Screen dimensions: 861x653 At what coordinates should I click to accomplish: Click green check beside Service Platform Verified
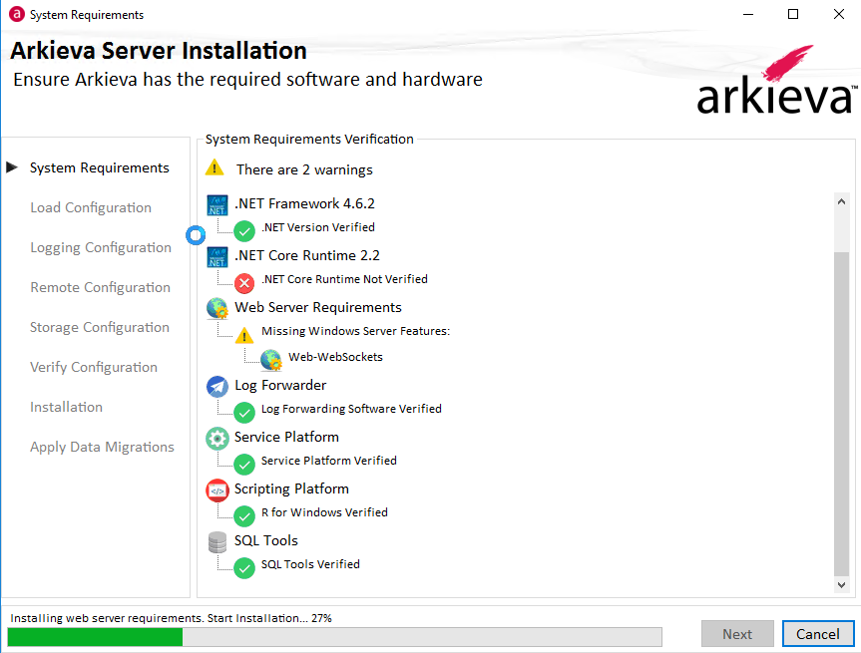pyautogui.click(x=244, y=465)
